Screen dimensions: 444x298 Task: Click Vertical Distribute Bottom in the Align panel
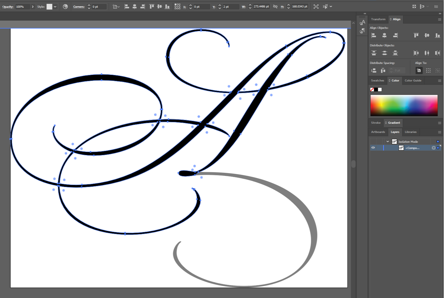pos(395,53)
